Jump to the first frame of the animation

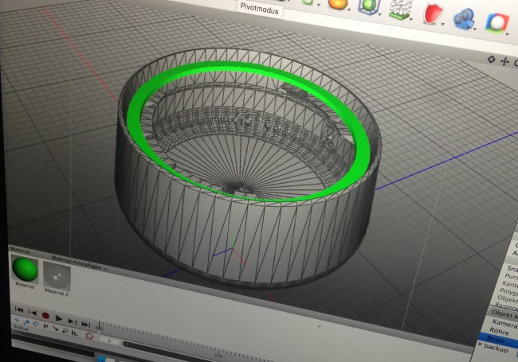tap(19, 310)
